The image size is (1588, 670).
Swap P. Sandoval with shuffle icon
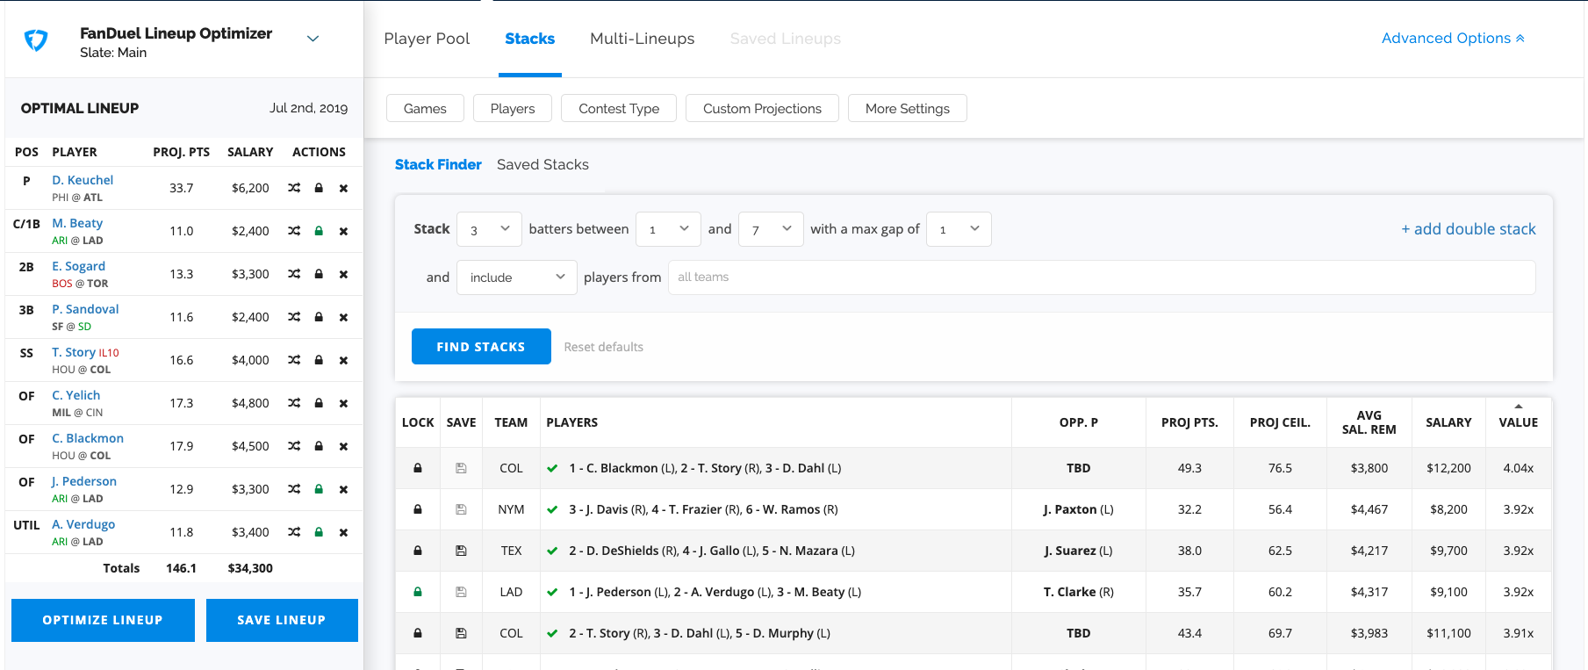pyautogui.click(x=294, y=317)
